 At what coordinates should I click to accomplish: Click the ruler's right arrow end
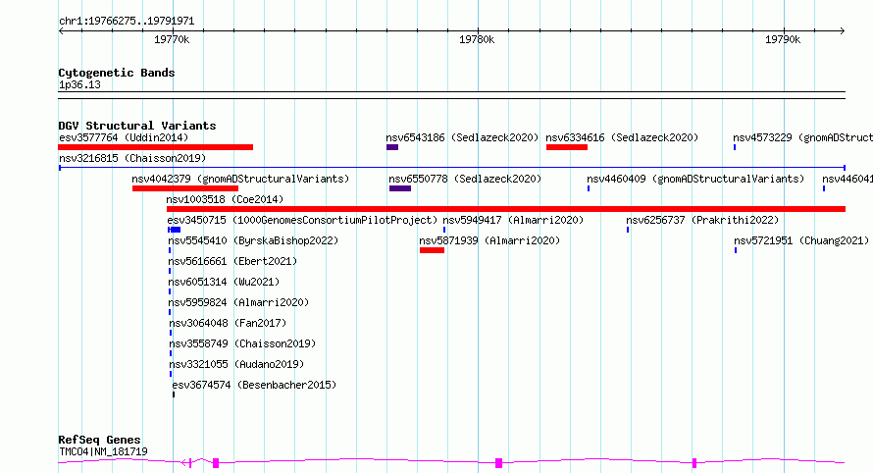[843, 31]
